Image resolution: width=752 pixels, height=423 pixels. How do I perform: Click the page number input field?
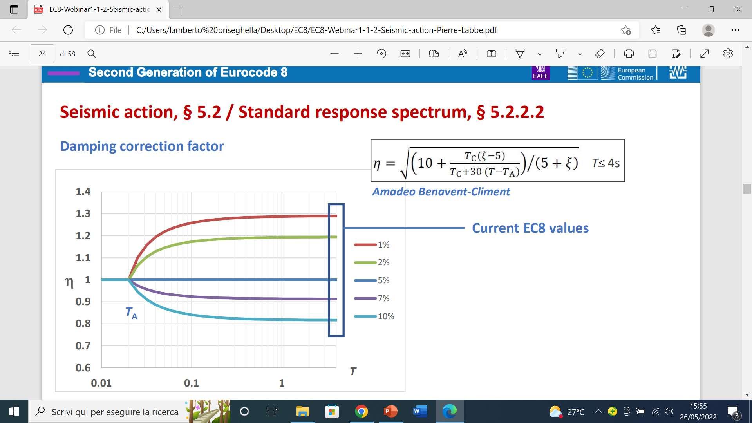[x=42, y=54]
